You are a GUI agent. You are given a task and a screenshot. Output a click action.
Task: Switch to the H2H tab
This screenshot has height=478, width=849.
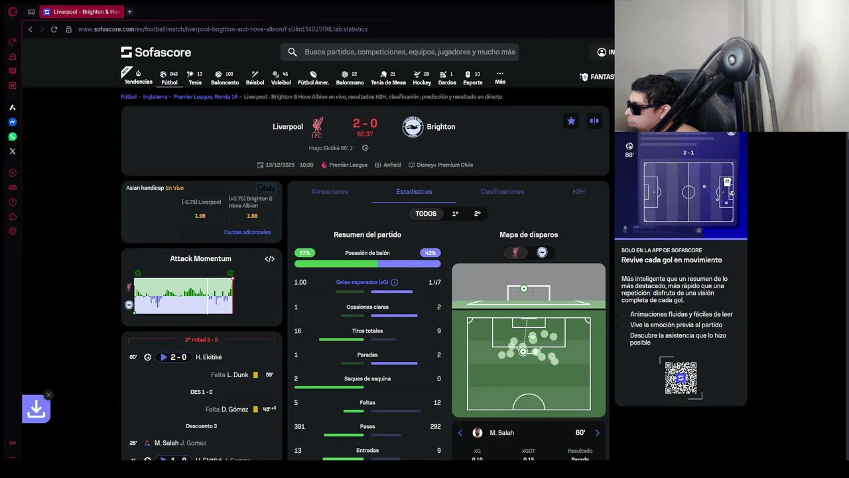[578, 192]
